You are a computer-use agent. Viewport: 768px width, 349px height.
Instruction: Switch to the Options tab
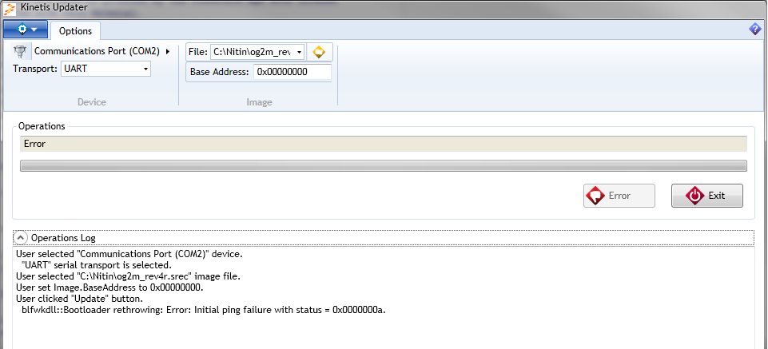pyautogui.click(x=75, y=31)
